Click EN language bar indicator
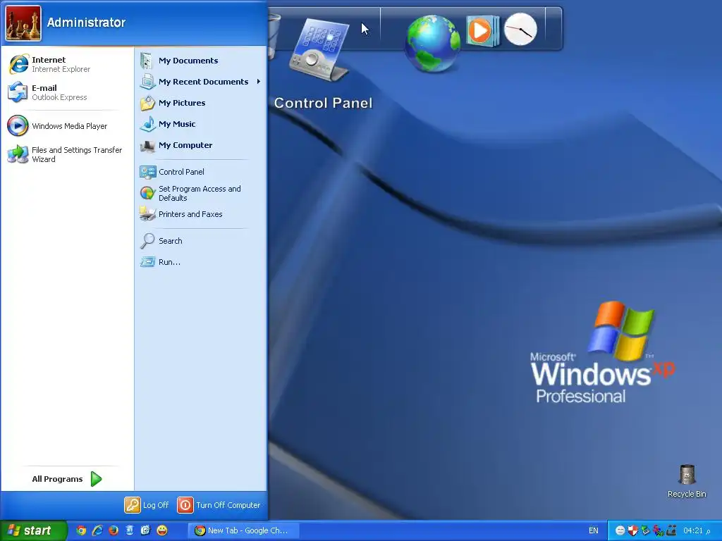Screen dimensions: 722x541 594,530
